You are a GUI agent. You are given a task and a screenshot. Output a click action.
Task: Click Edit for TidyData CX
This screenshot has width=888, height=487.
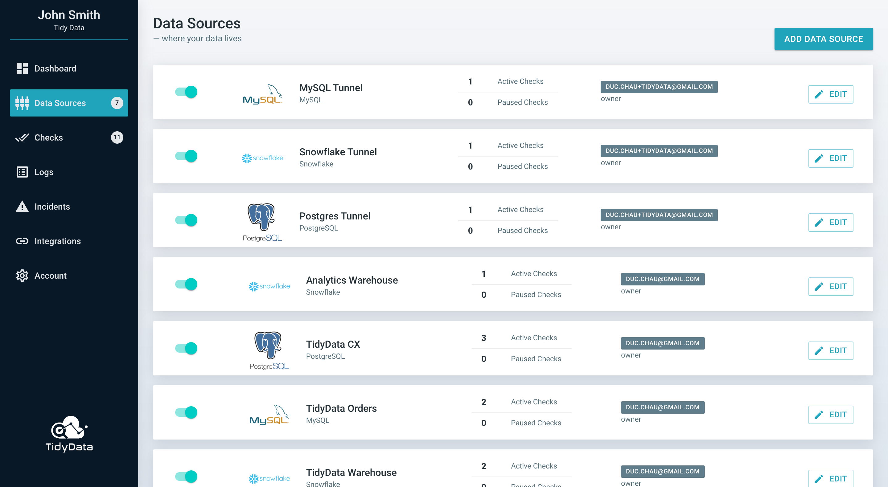click(x=830, y=350)
